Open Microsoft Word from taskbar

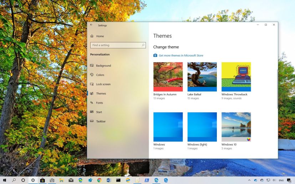pos(109,180)
